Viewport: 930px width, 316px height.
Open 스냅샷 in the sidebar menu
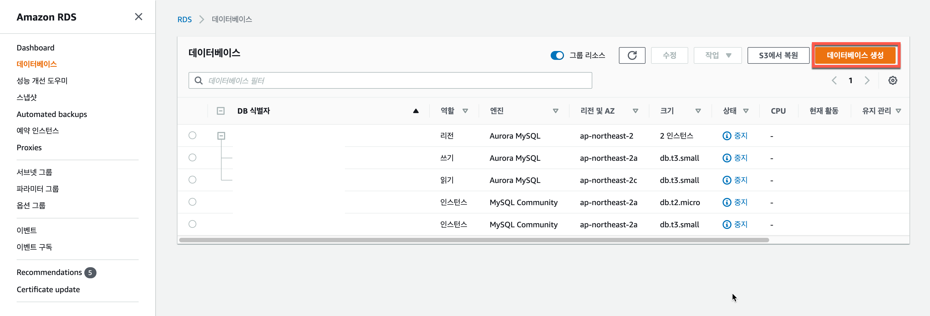(27, 97)
